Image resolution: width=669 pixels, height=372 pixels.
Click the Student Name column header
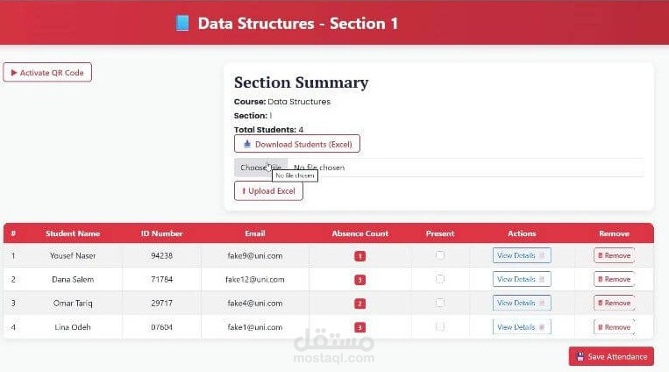[73, 233]
